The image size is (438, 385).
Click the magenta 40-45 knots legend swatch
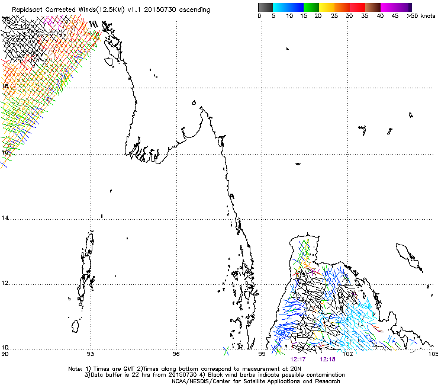pyautogui.click(x=388, y=7)
